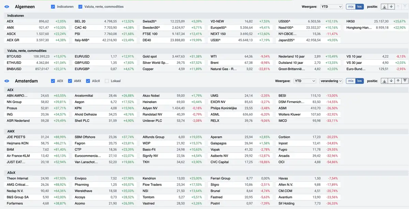
Task: Switch Algemeen display to mix
Action: (351, 6)
